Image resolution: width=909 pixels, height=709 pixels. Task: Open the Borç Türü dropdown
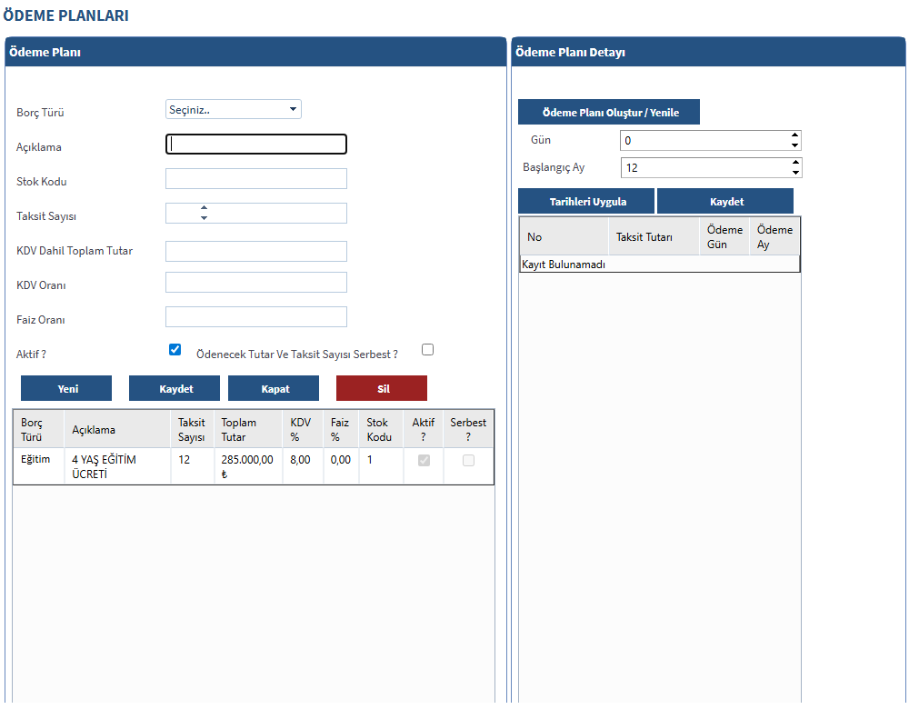[x=234, y=110]
